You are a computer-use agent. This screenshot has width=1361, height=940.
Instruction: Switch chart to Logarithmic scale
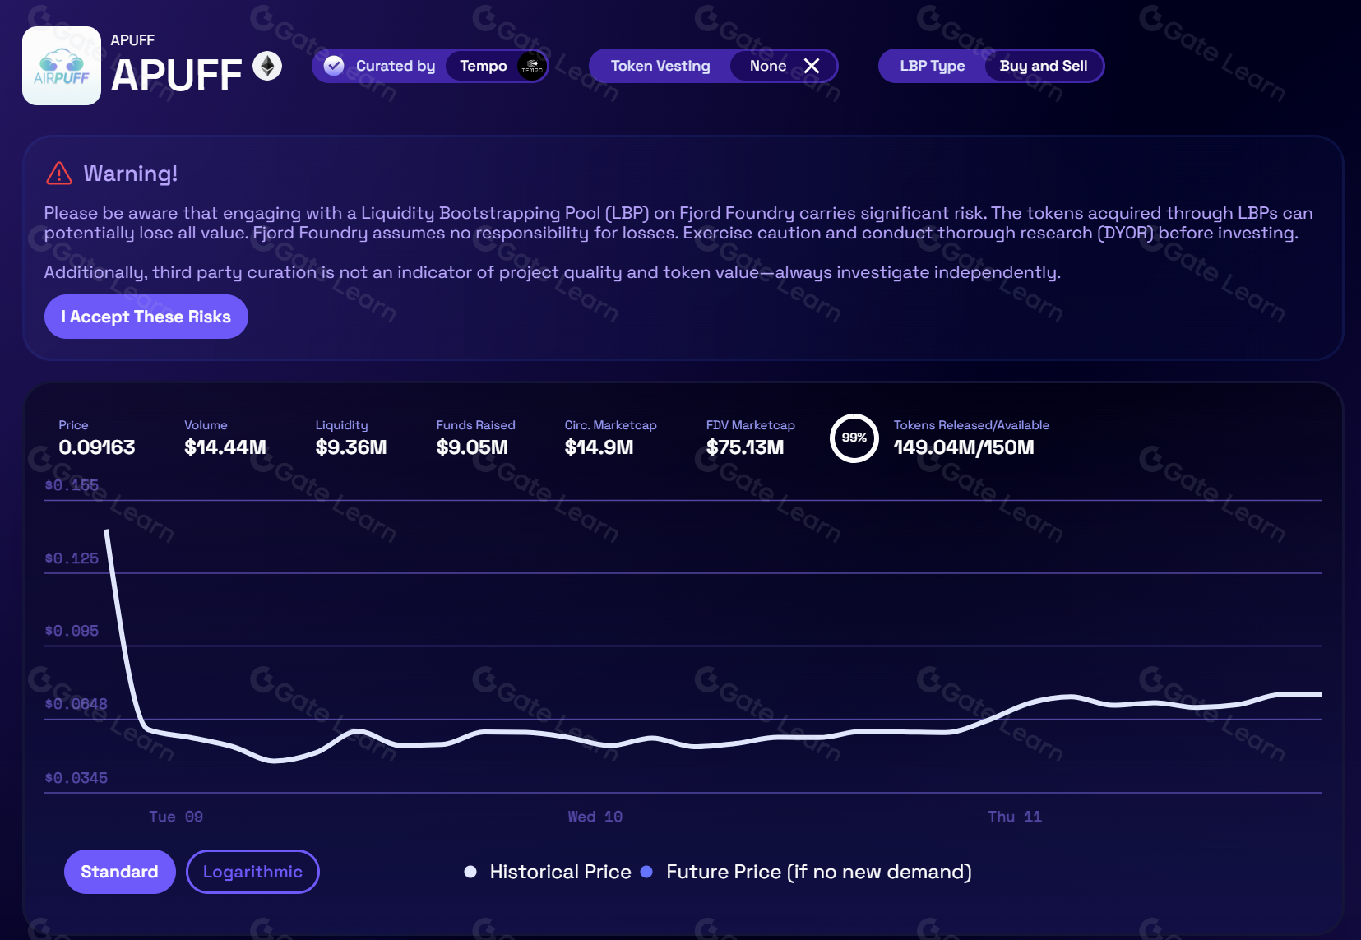coord(252,872)
